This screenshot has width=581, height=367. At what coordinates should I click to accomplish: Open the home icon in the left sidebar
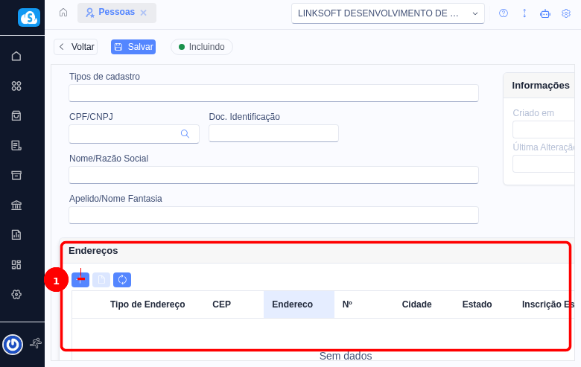(x=16, y=56)
